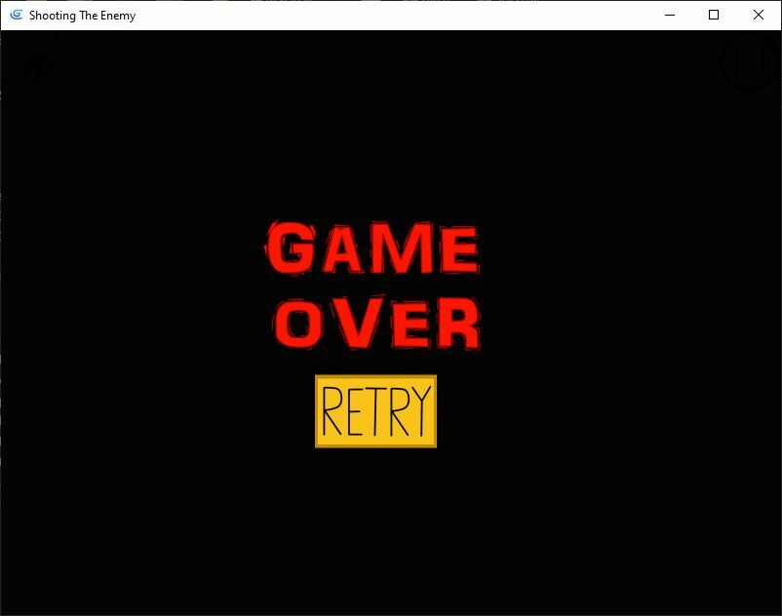Click the faint circular pause icon
782x616 pixels.
[749, 61]
